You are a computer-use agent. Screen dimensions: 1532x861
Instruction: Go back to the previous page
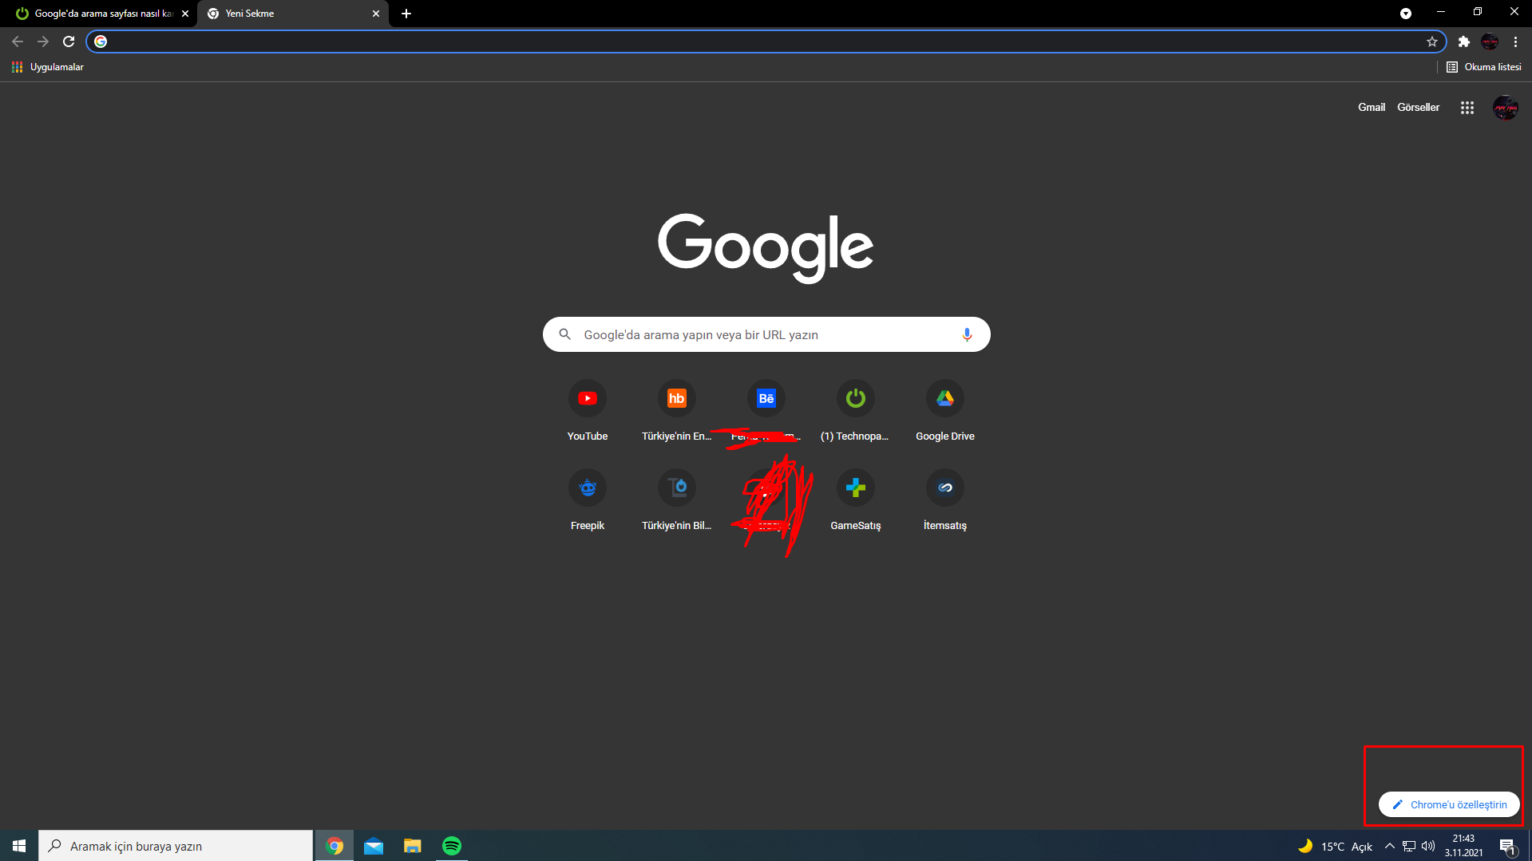[18, 41]
